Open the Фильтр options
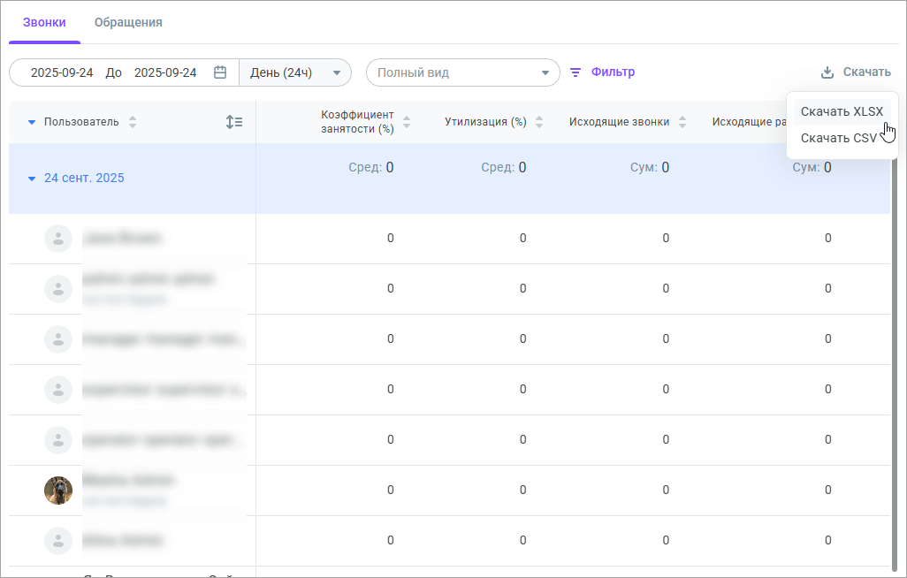 613,72
